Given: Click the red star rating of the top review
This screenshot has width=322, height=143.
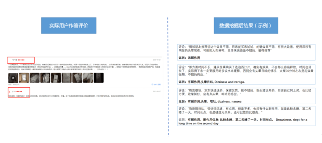Looking at the screenshot, I should (x=21, y=60).
